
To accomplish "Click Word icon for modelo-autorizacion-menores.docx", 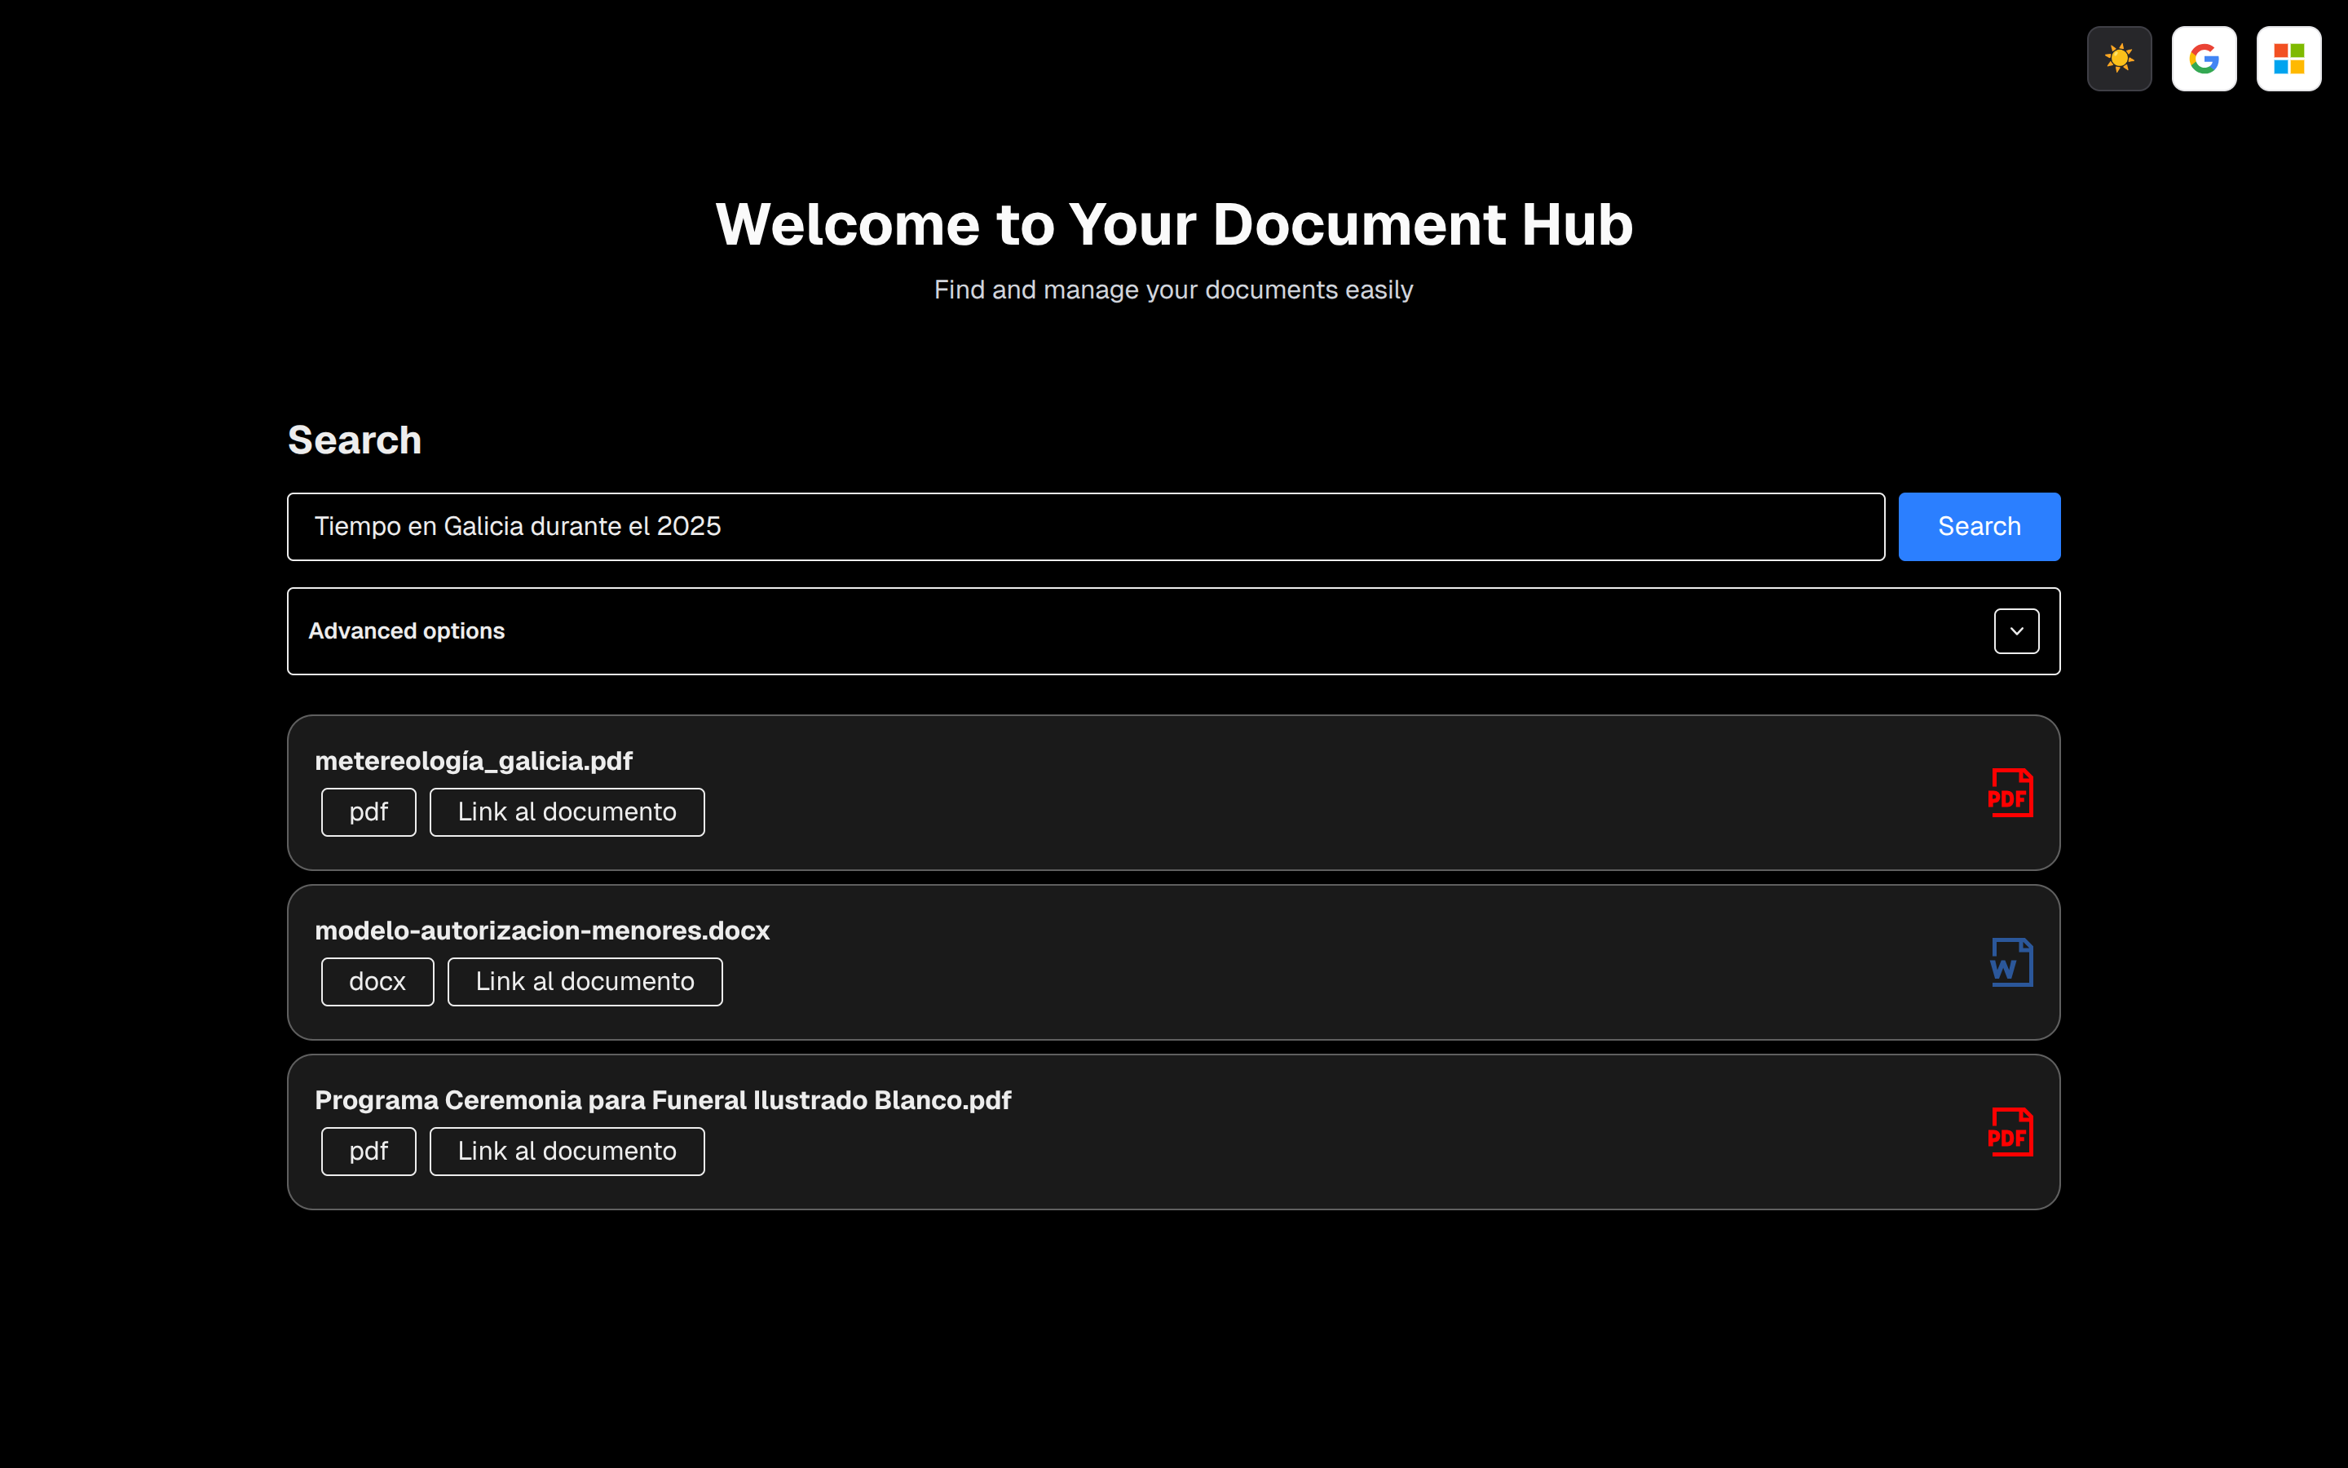I will tap(2010, 962).
